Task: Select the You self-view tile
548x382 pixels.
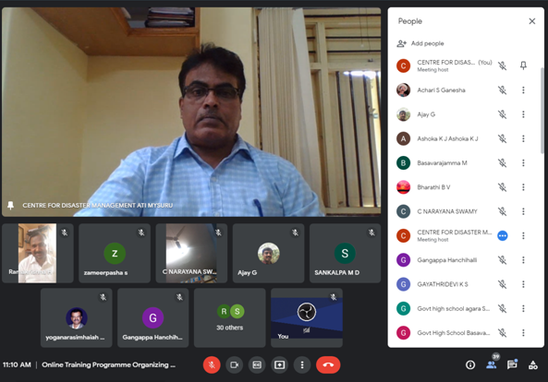Action: pyautogui.click(x=307, y=317)
